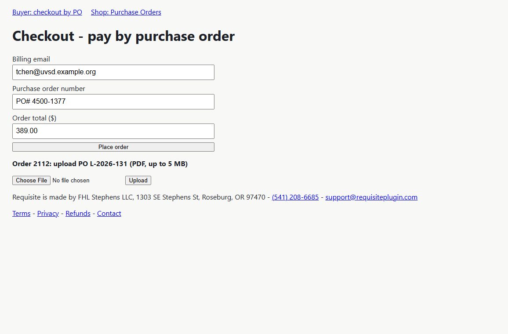This screenshot has width=508, height=334.
Task: Open file picker with Choose File
Action: 32,181
